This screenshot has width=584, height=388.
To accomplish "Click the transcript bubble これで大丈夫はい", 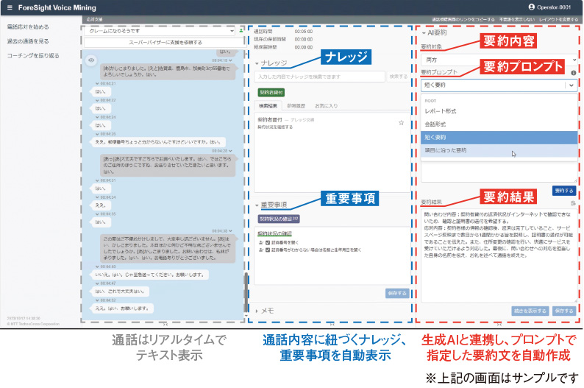I will [120, 292].
